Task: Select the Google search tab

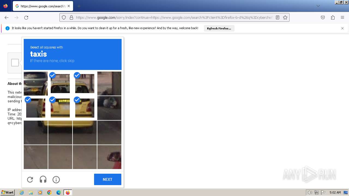Action: (43, 6)
